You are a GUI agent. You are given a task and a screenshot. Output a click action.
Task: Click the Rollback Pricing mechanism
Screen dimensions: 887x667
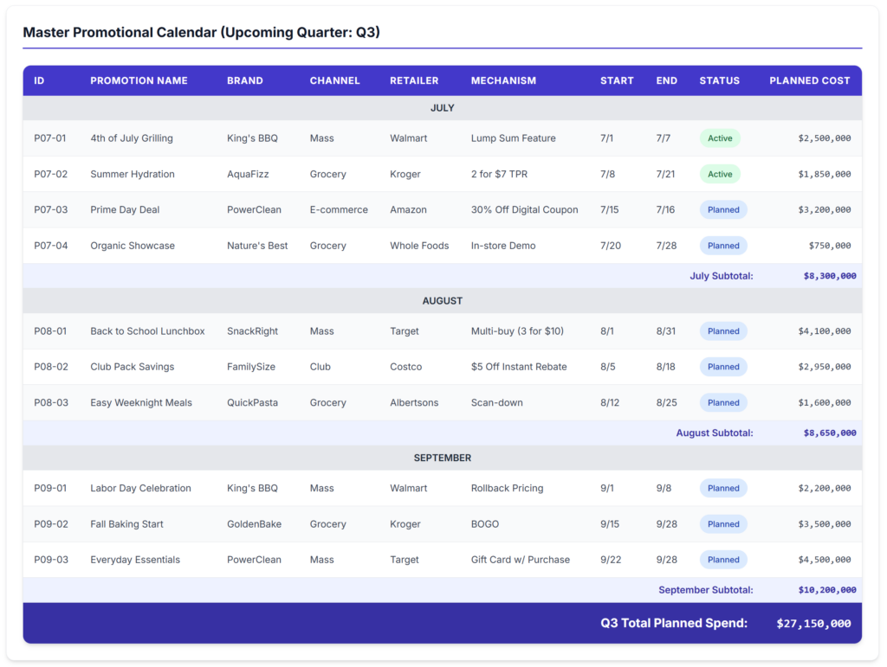click(x=507, y=488)
